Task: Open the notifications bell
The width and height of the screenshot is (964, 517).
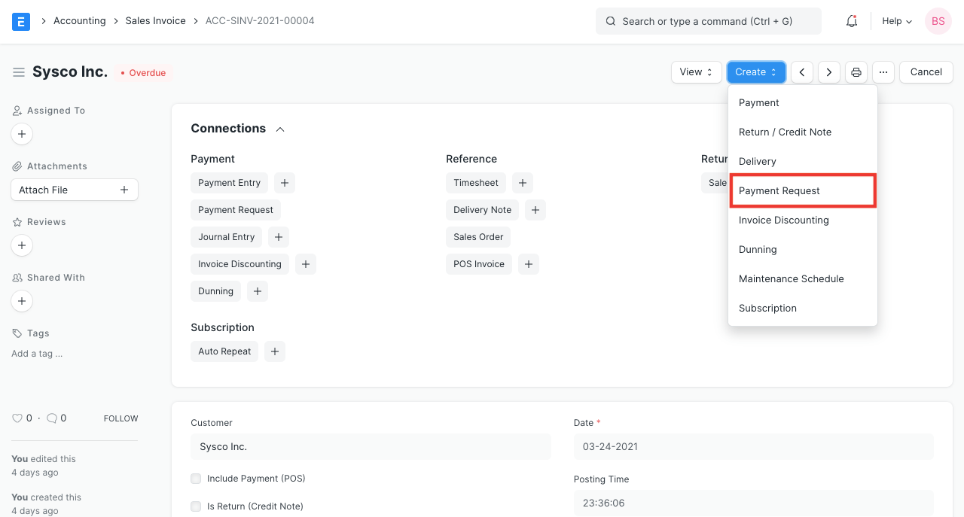Action: pos(851,21)
